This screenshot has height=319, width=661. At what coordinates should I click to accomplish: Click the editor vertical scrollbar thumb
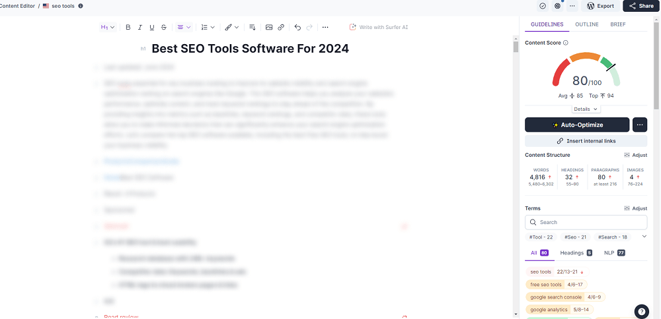pyautogui.click(x=516, y=47)
